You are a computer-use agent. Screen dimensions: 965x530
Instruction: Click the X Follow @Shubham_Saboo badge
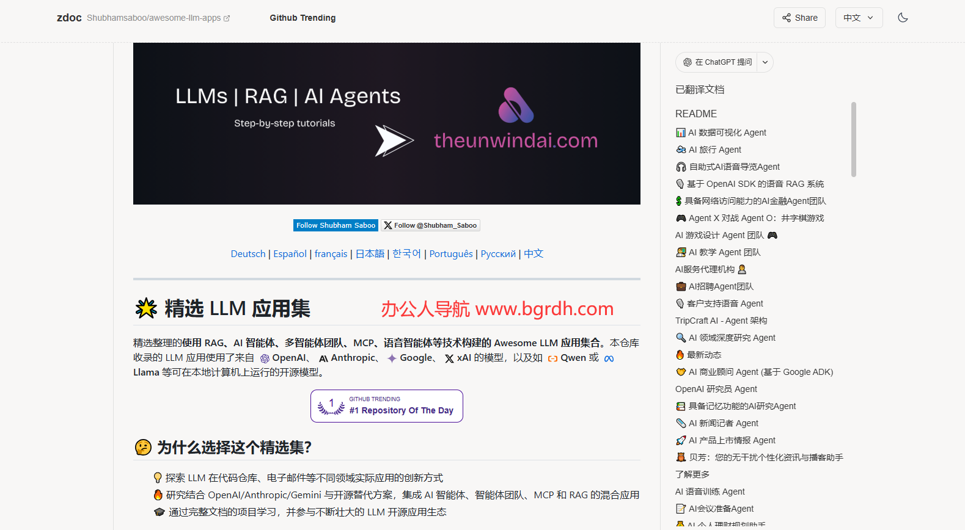(430, 225)
